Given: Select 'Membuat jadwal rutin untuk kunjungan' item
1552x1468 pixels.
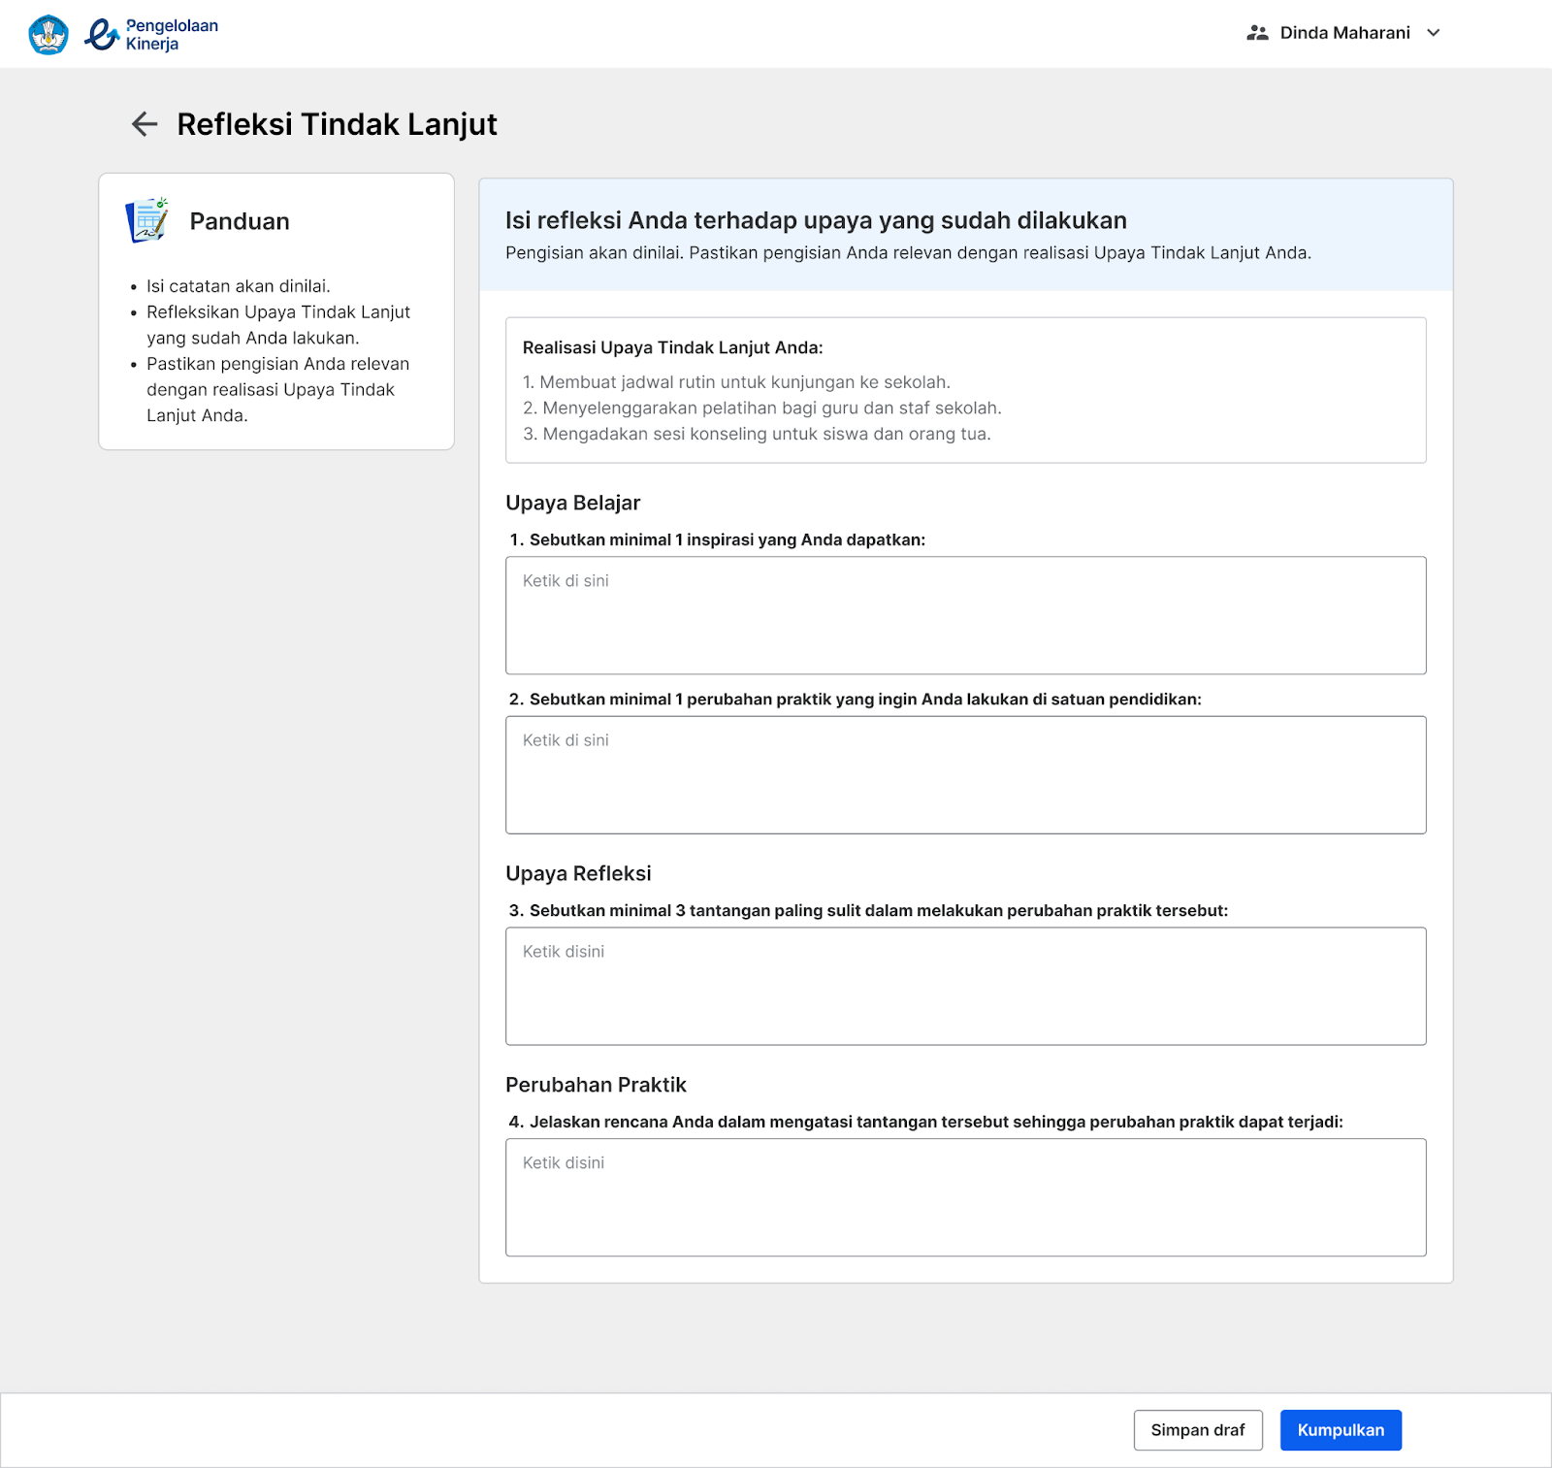Looking at the screenshot, I should 736,382.
